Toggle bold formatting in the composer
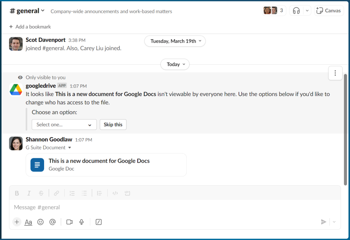This screenshot has height=240, width=350. click(17, 193)
